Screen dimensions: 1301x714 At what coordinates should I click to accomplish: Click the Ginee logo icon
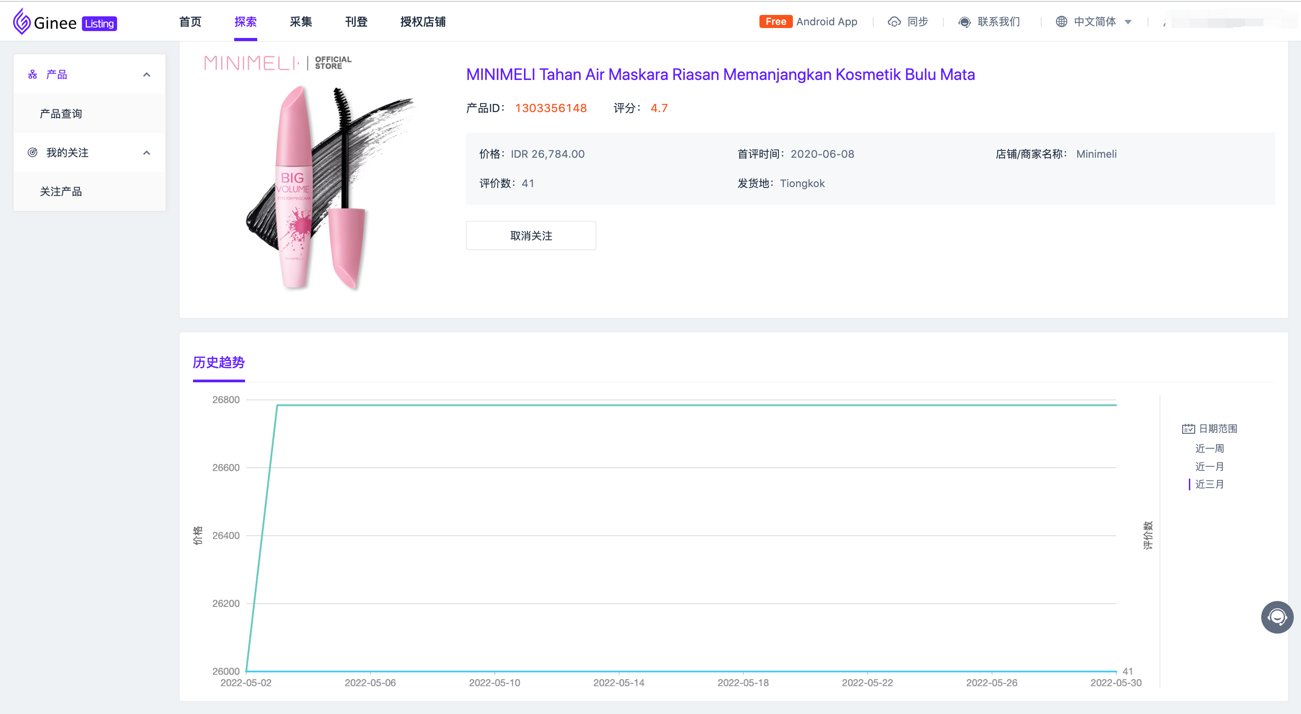(x=22, y=22)
